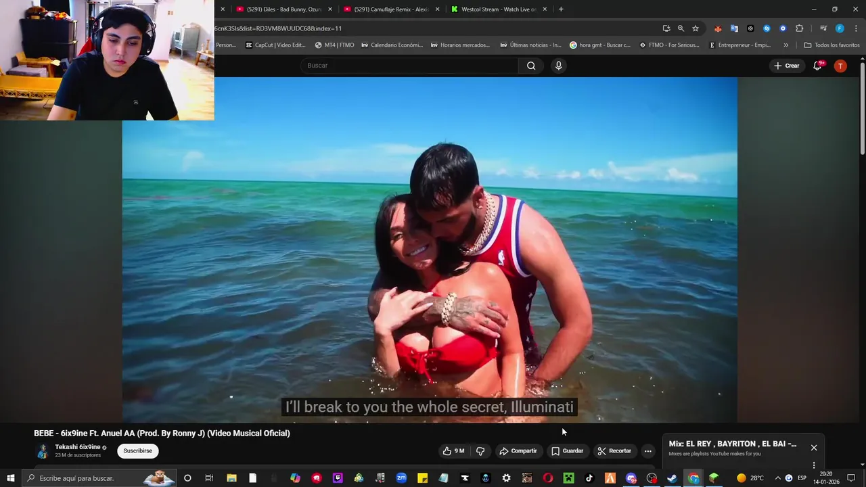
Task: Open Chrome profile F avatar
Action: pyautogui.click(x=840, y=28)
